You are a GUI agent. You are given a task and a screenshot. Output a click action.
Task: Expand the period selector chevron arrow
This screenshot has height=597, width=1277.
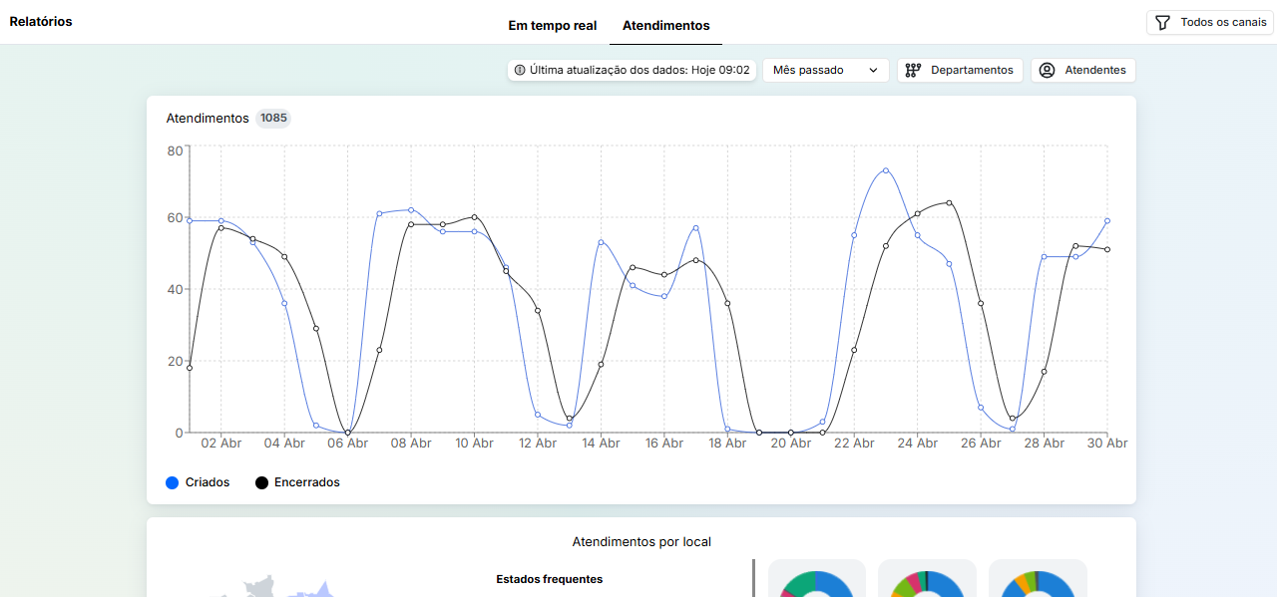click(873, 71)
